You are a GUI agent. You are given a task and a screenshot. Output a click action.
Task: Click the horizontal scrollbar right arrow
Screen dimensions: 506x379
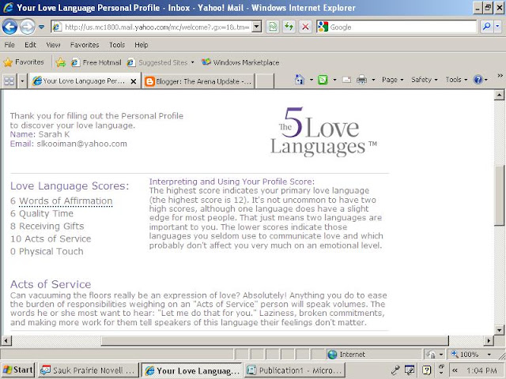click(x=489, y=340)
